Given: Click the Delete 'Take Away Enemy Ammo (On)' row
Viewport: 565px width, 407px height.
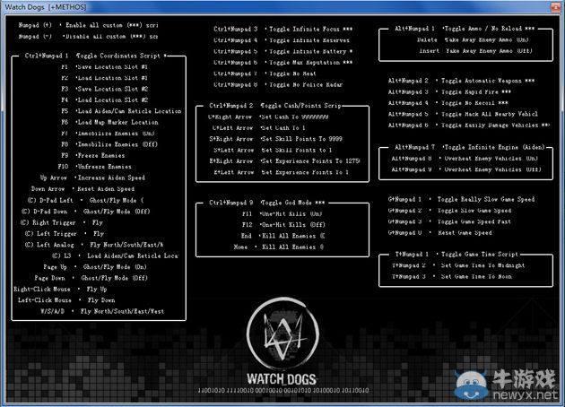Looking at the screenshot, I should tap(473, 40).
